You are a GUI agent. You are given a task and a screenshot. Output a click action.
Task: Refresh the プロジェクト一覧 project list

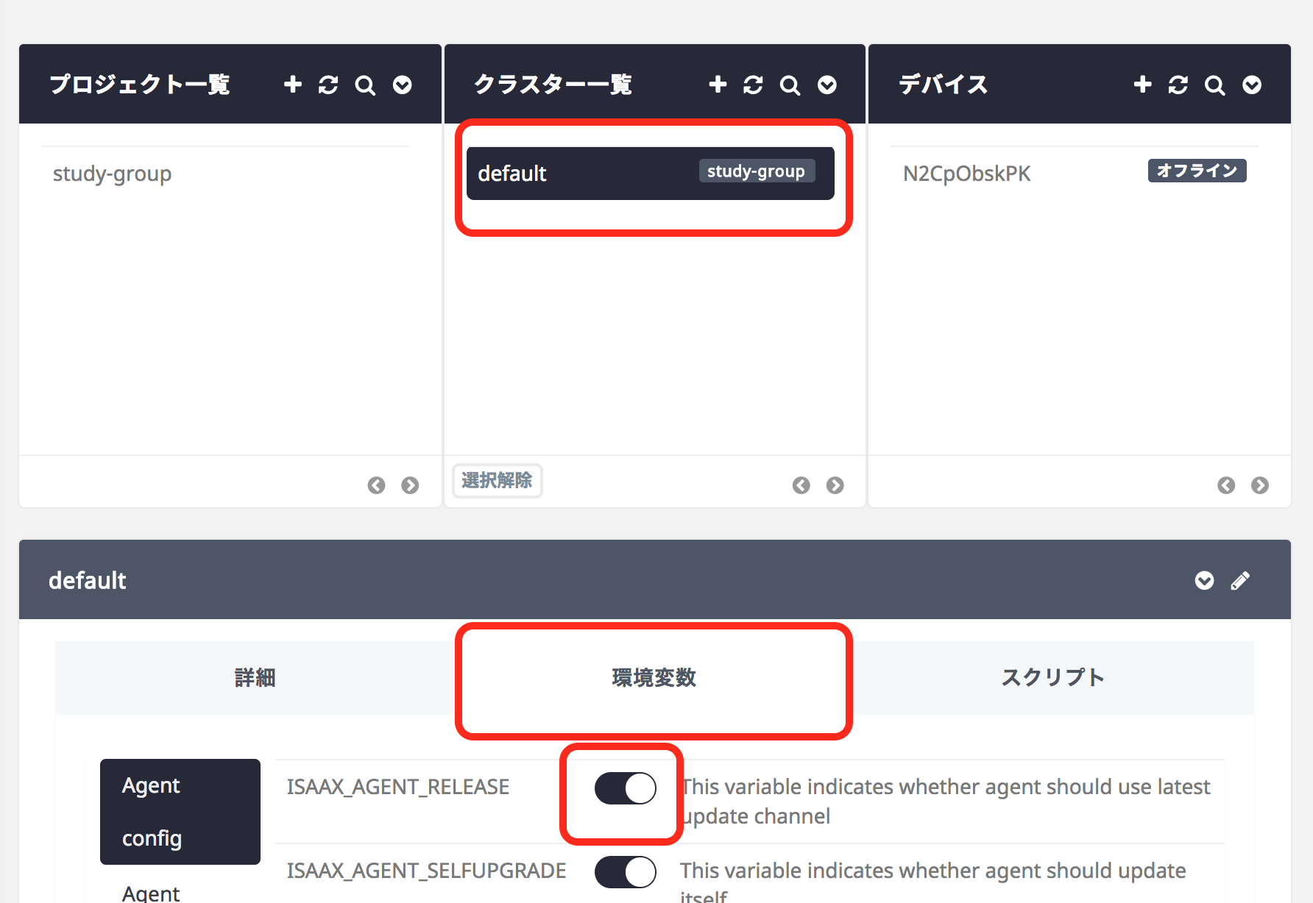pos(328,85)
